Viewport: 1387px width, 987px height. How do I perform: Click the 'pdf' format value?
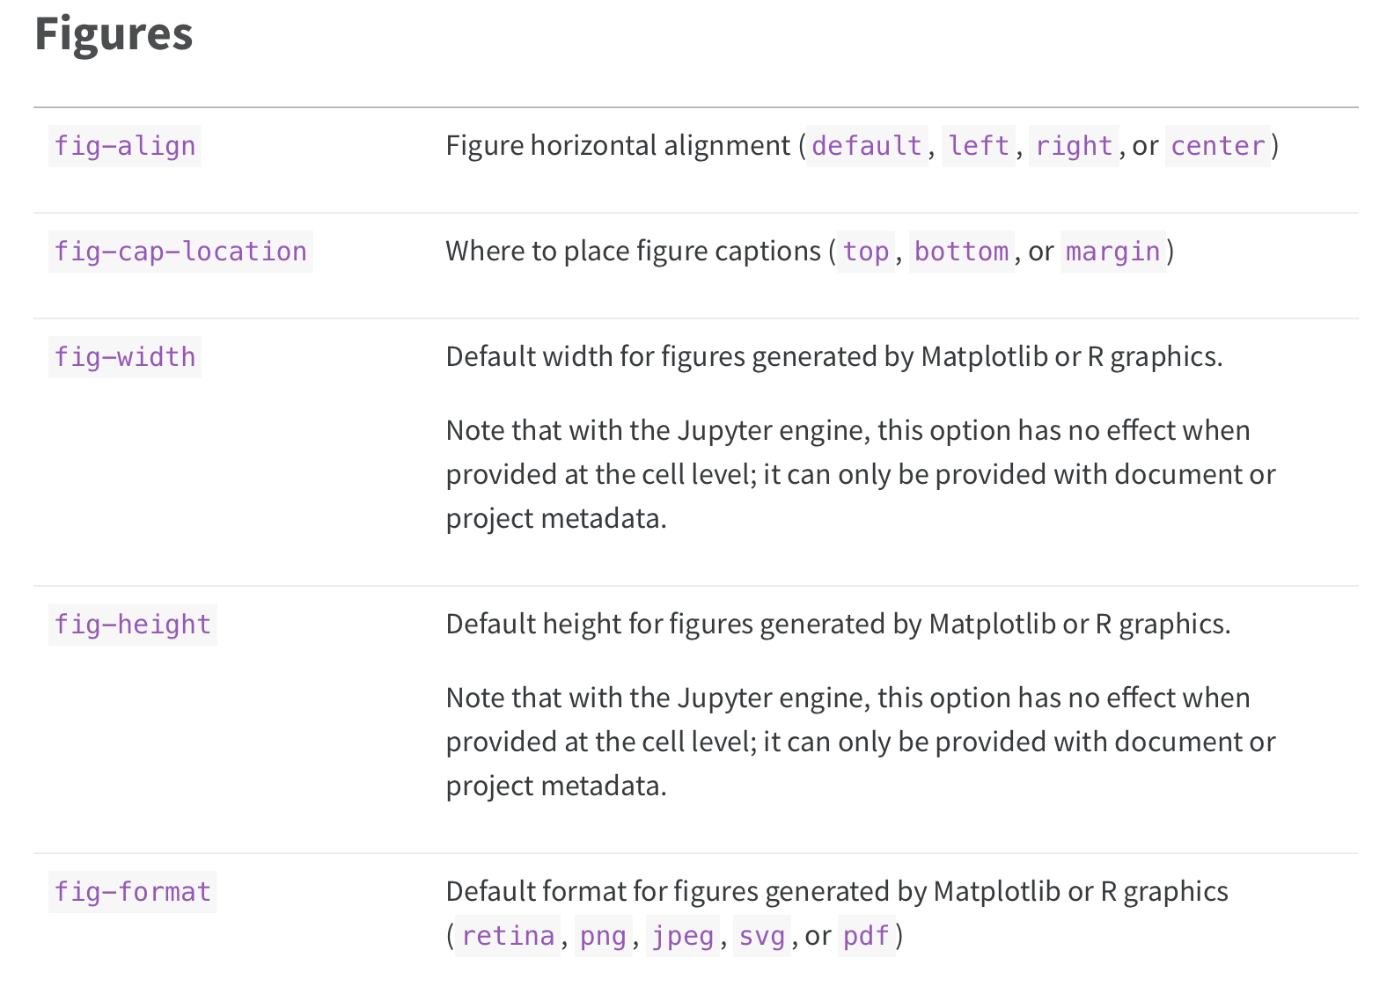pos(866,936)
